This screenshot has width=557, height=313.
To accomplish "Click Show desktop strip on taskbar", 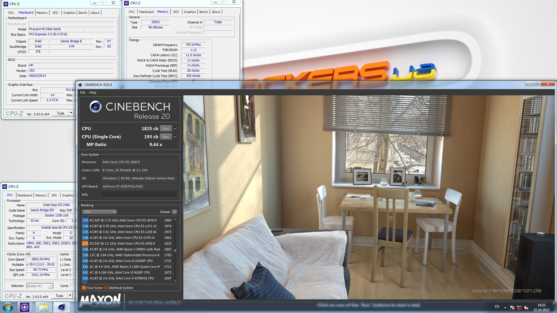I will (555, 307).
